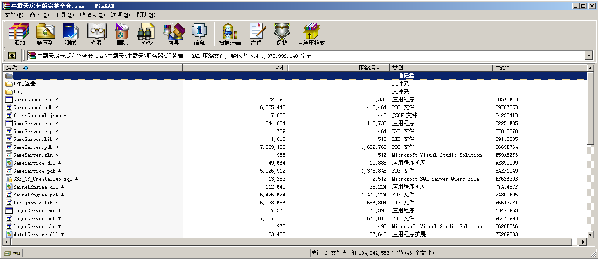This screenshot has height=259, width=598.
Task: Click the 解压到 (Extract To) icon
Action: tap(45, 34)
